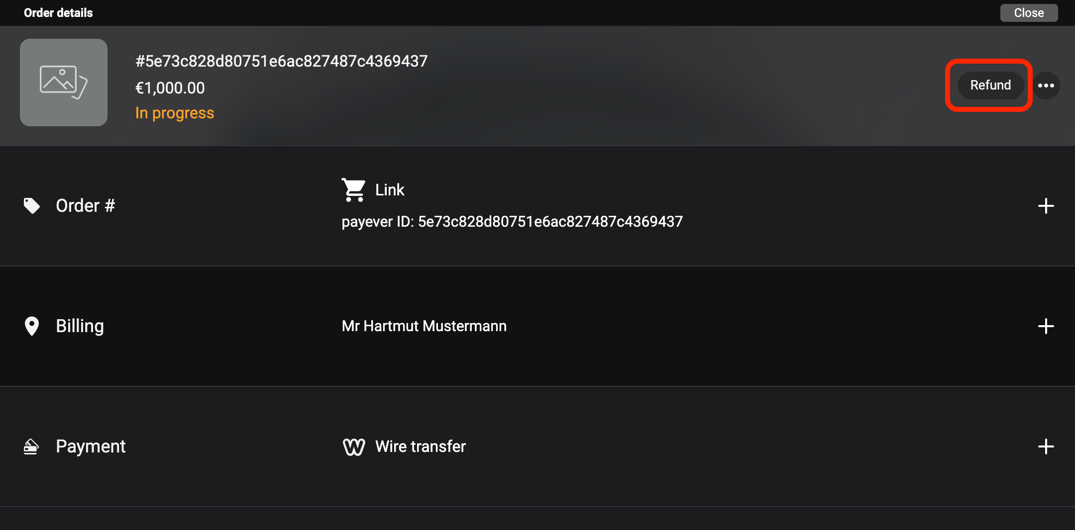Click the tag icon beside Order #
1075x530 pixels.
32,206
